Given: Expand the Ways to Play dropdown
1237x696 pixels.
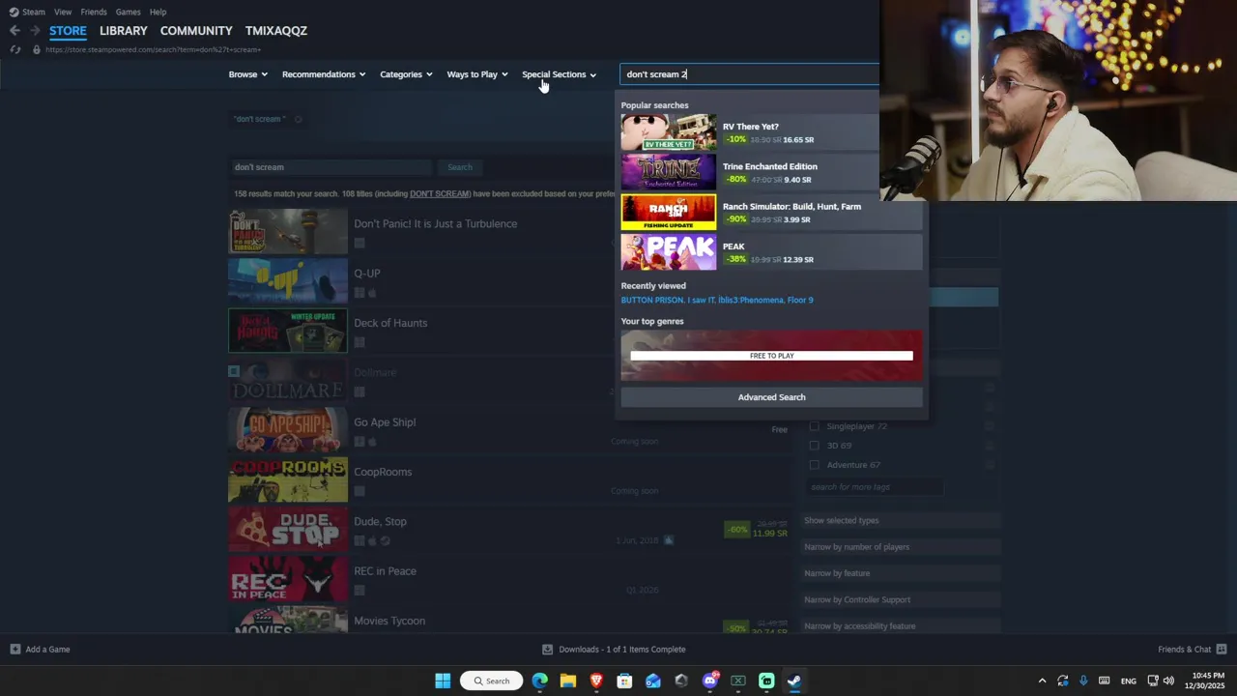Looking at the screenshot, I should (477, 74).
